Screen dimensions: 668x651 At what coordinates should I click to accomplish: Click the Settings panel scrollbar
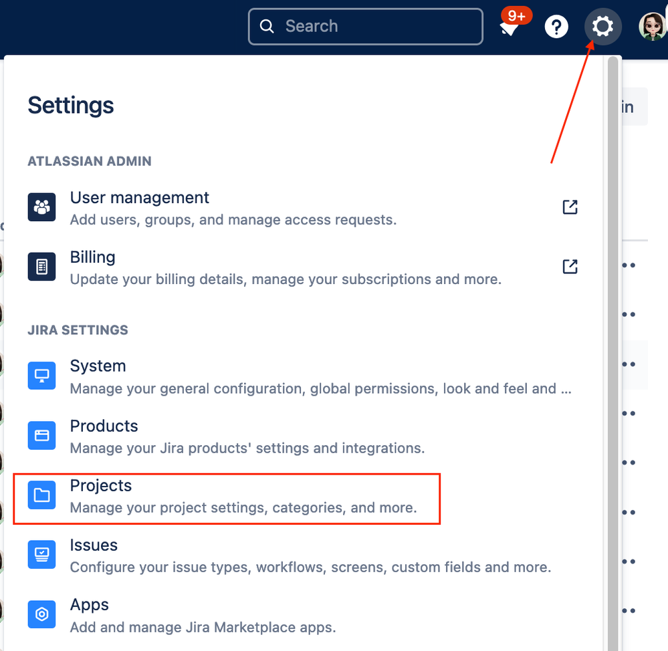[x=613, y=354]
